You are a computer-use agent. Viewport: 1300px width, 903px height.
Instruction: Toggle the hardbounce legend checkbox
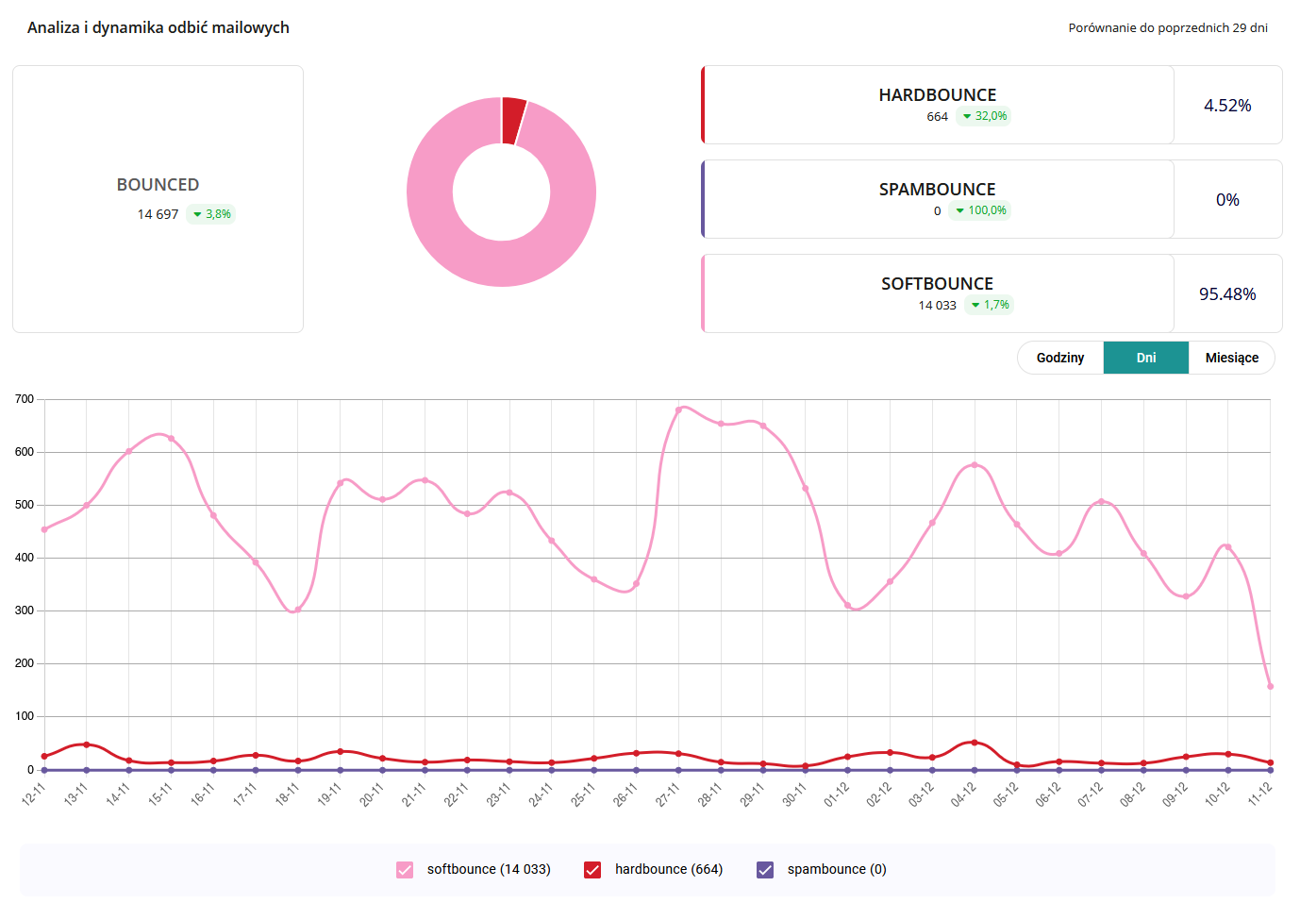(x=592, y=870)
